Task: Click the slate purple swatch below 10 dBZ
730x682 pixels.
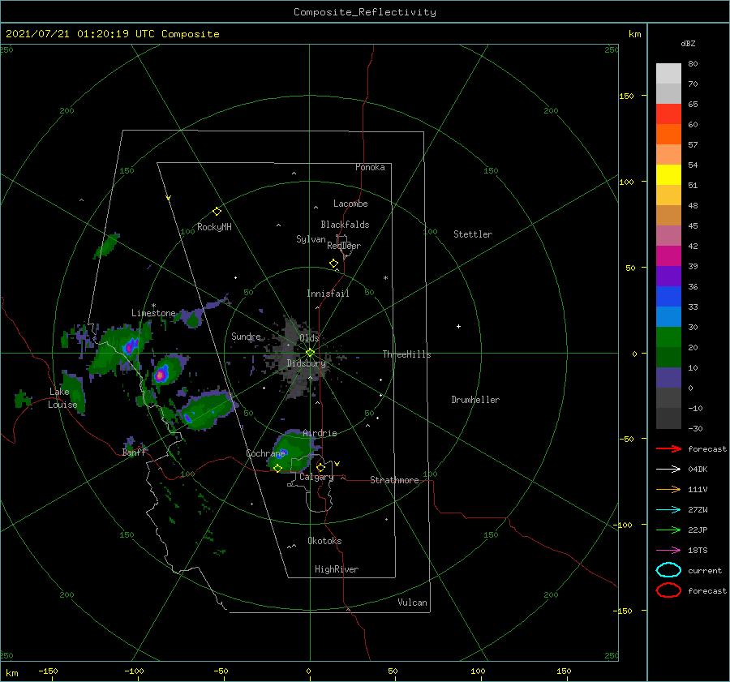Action: click(x=668, y=377)
